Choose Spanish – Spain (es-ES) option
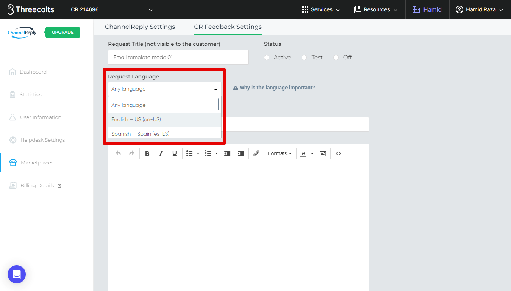511x291 pixels. click(165, 133)
